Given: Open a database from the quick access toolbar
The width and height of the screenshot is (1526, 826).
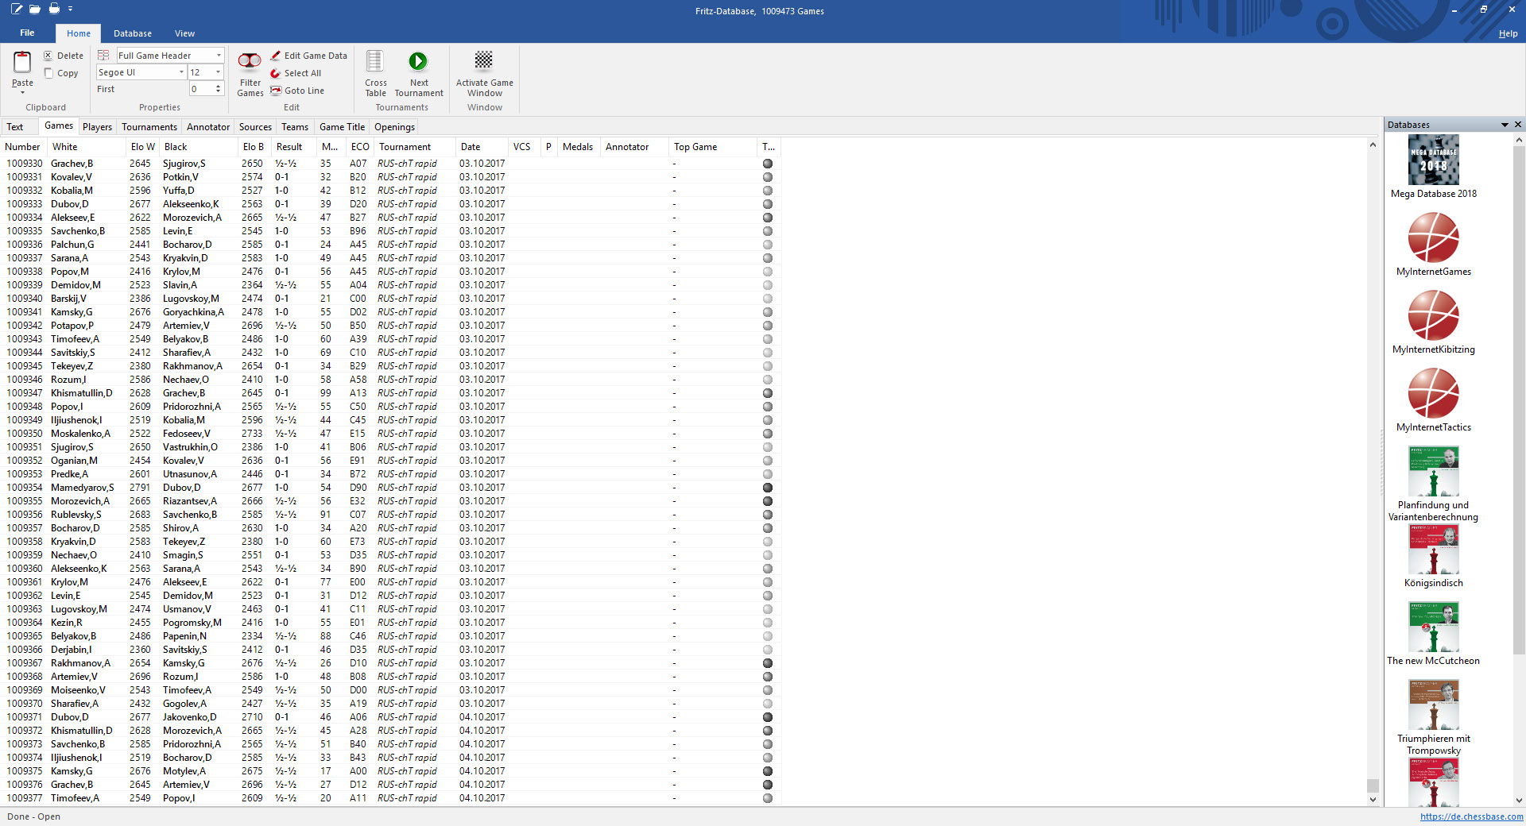Looking at the screenshot, I should [x=35, y=9].
